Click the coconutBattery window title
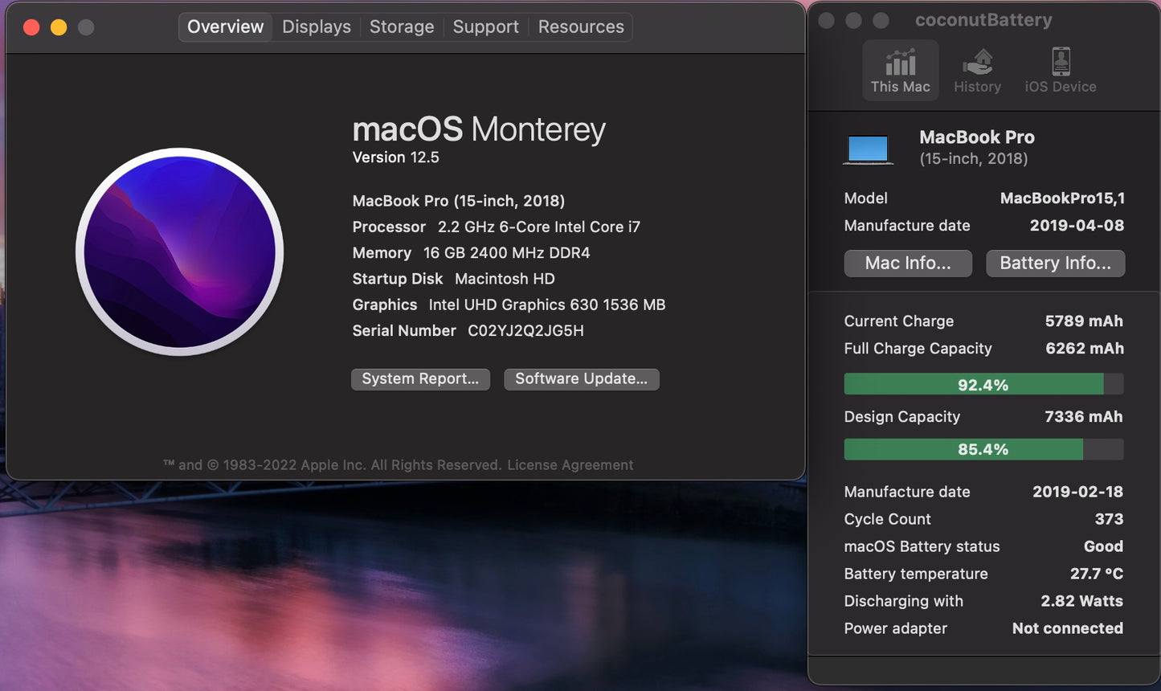The image size is (1161, 691). coord(983,19)
